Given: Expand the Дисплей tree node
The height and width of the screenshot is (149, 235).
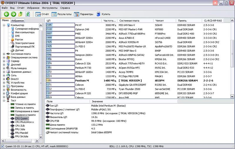Looking at the screenshot, I should click(x=4, y=65).
